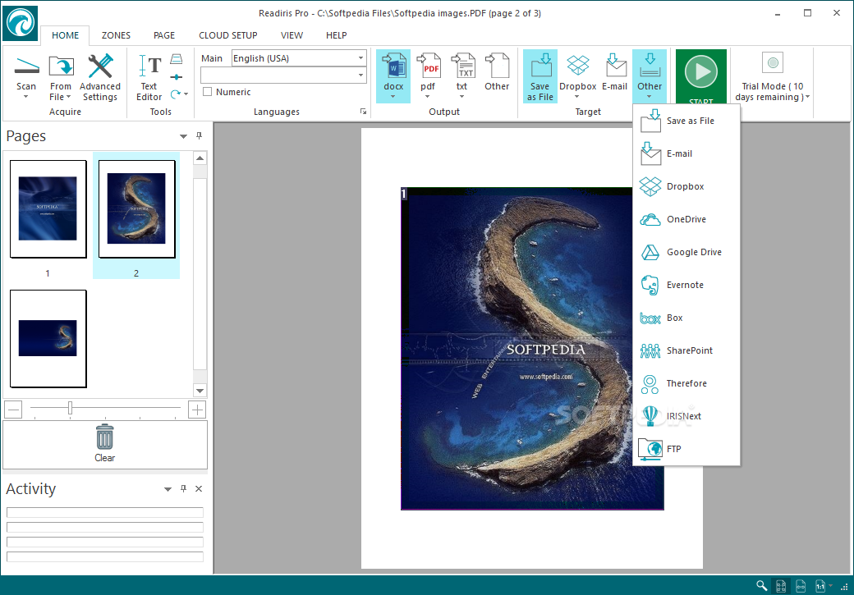Select E-mail in dropdown menu

click(686, 153)
